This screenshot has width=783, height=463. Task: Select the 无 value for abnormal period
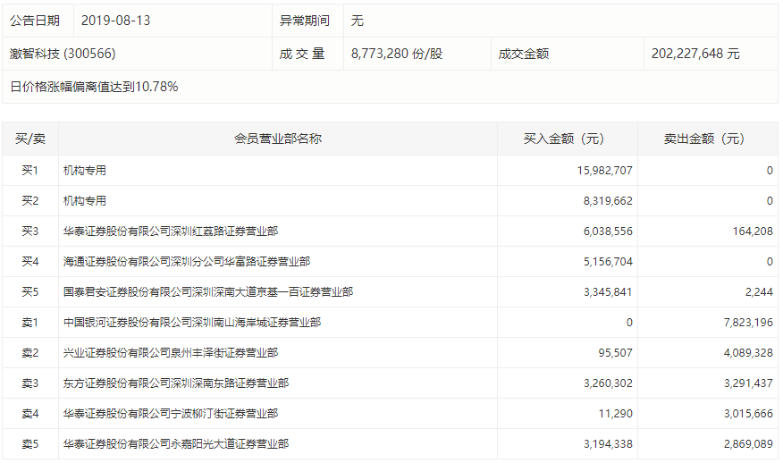point(357,21)
